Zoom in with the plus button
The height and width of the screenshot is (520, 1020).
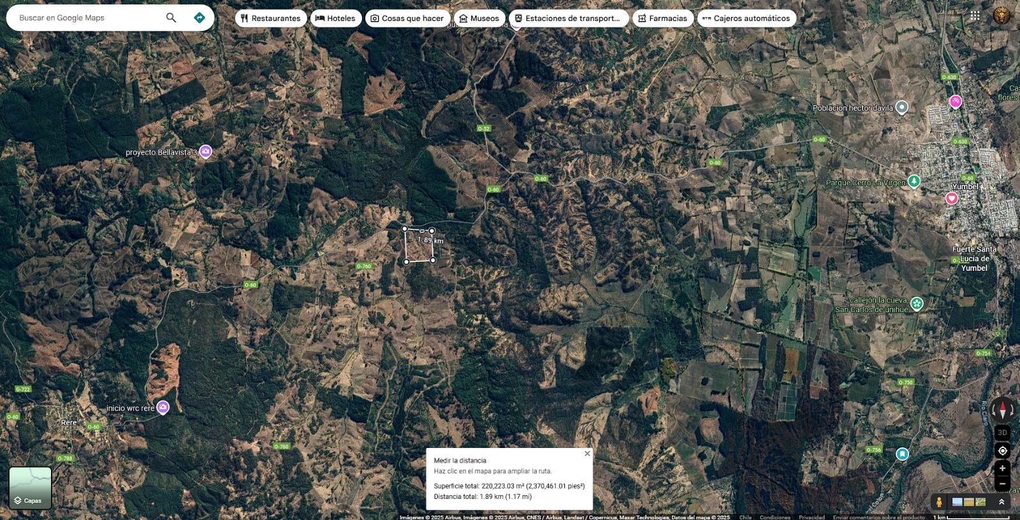pos(1002,468)
